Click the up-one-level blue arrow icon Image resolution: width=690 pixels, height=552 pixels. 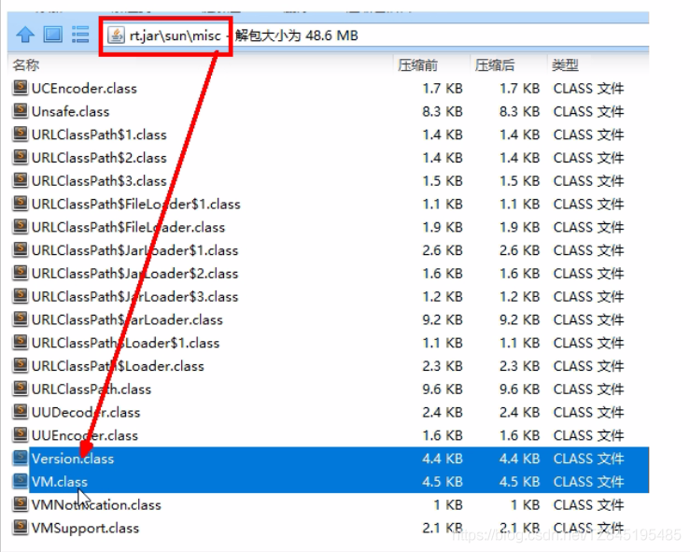click(x=25, y=35)
